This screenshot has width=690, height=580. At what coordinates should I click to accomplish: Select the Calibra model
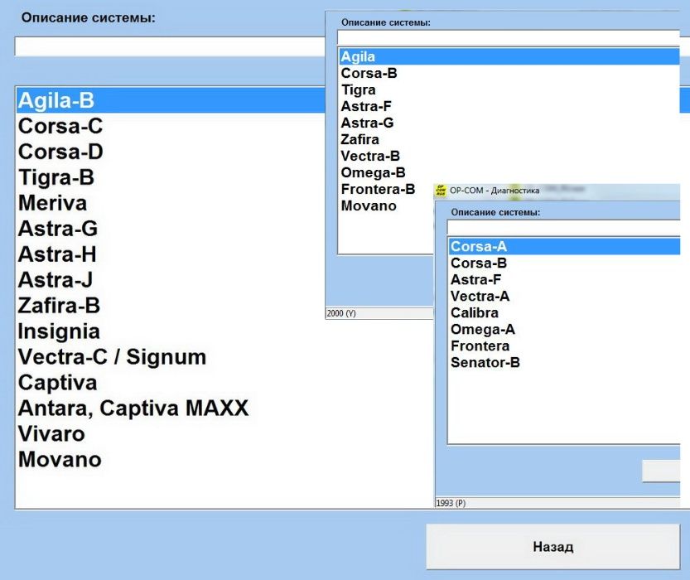tap(475, 313)
